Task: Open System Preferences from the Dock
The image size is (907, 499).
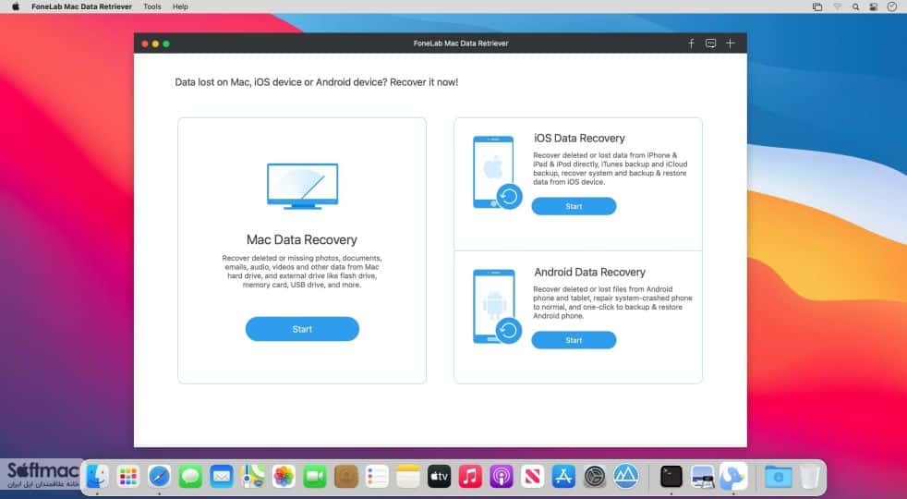Action: (595, 477)
